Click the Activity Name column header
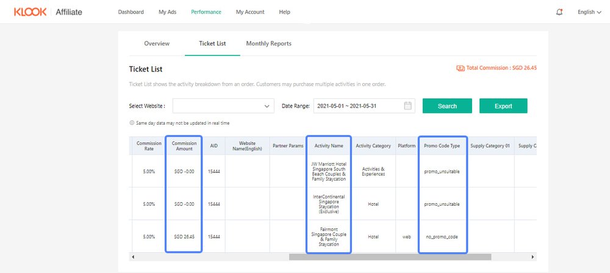Image resolution: width=610 pixels, height=273 pixels. 329,146
